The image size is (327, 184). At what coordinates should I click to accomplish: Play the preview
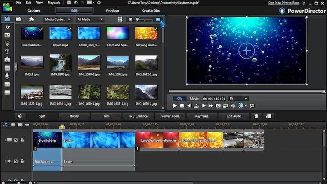[175, 106]
